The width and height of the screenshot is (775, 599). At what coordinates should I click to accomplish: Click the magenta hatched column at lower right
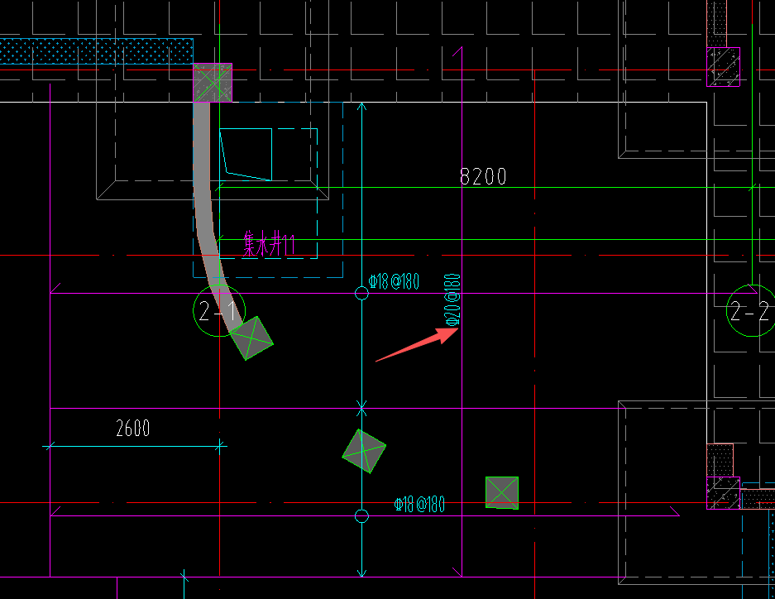(723, 493)
